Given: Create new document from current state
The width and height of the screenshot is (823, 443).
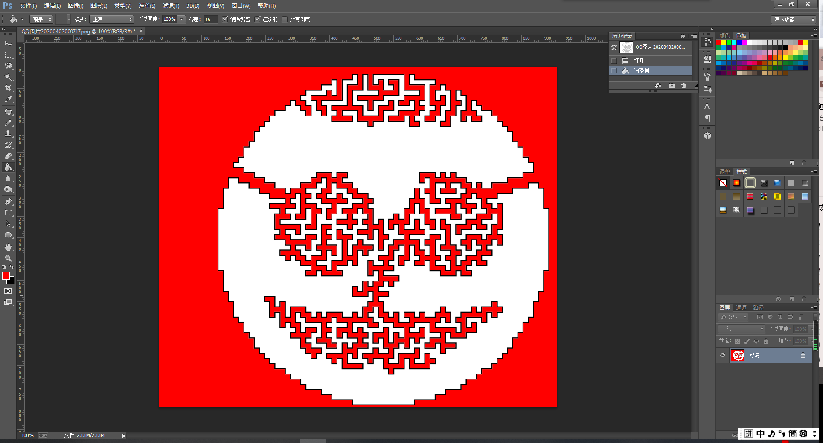Looking at the screenshot, I should click(x=658, y=86).
